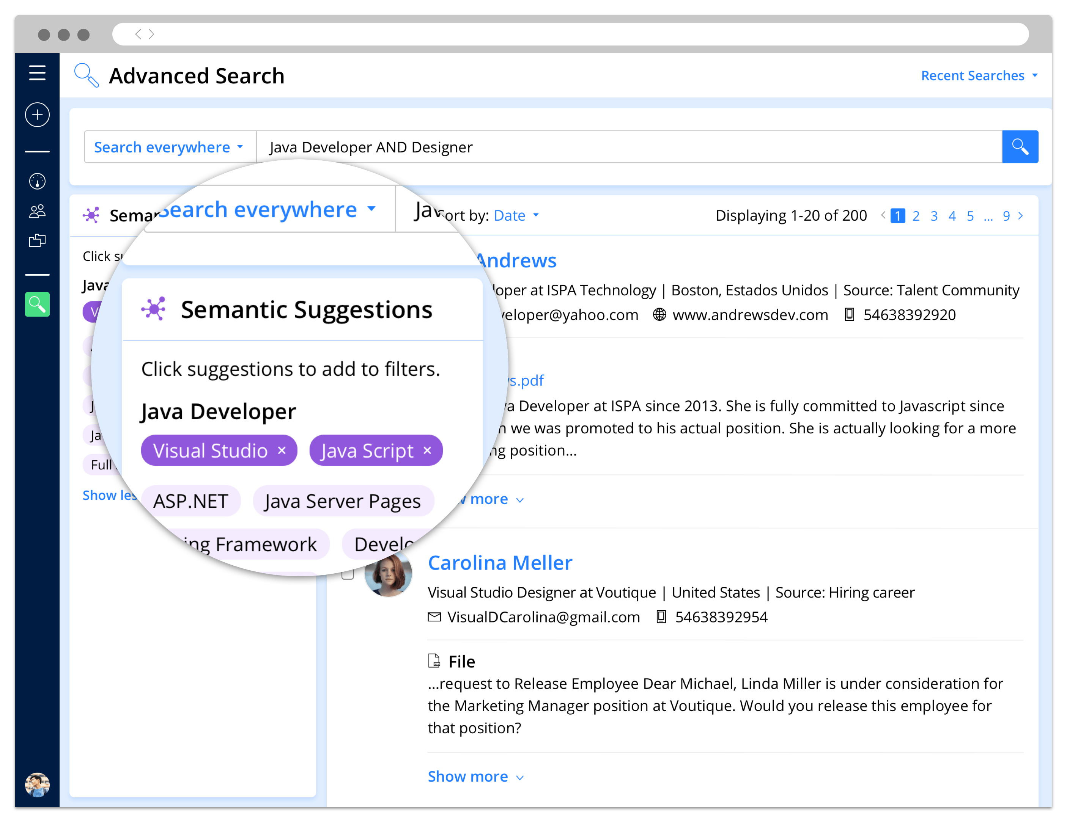Go to next results page arrow
Screen dimensions: 1067x822
[1021, 216]
